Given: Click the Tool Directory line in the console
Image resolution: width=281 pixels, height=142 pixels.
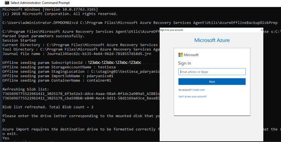Looking at the screenshot, I should click(x=81, y=49).
